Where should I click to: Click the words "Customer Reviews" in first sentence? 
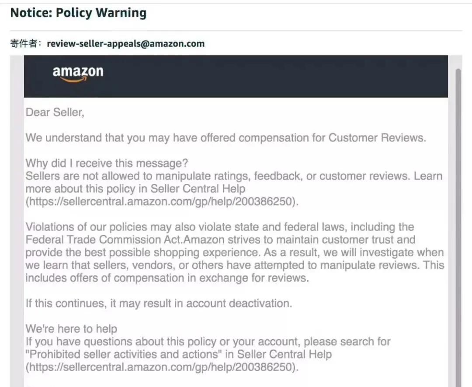[x=376, y=137]
